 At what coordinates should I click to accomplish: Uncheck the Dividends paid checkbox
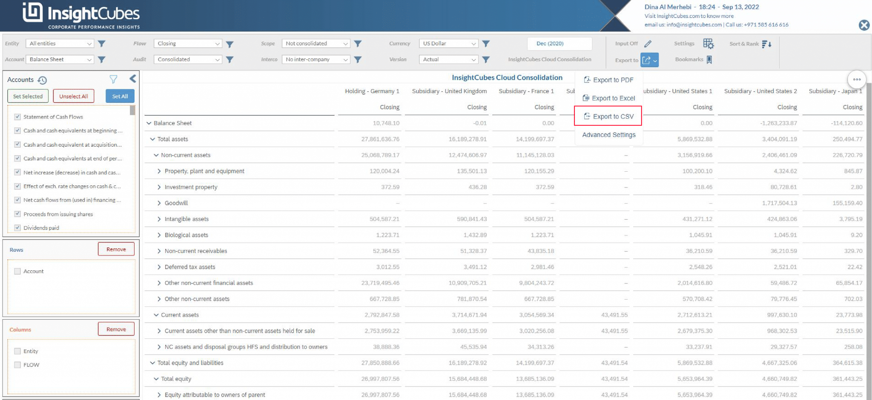click(17, 227)
